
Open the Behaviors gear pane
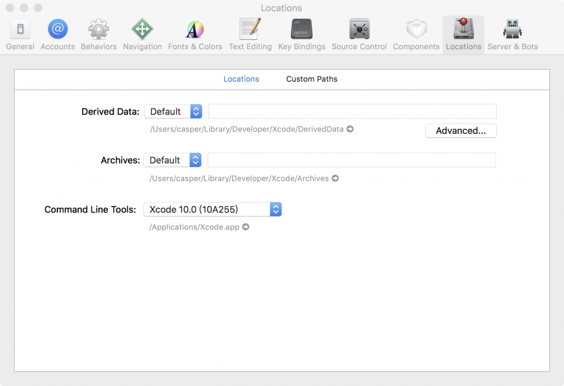coord(99,35)
